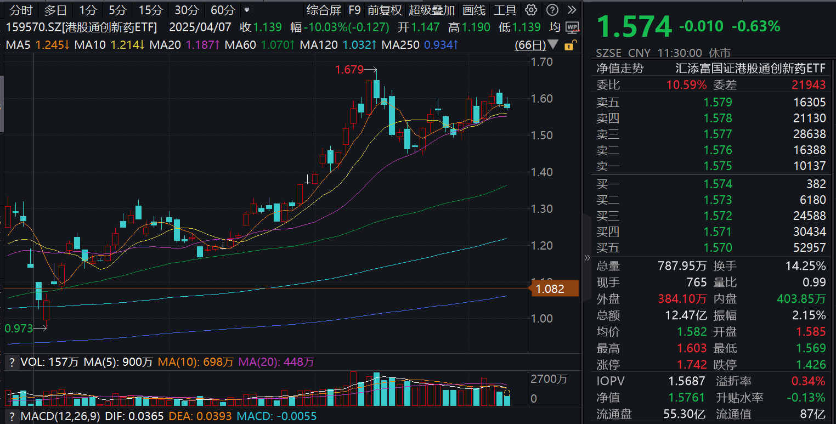Image resolution: width=836 pixels, height=424 pixels.
Task: Toggle the orange padlock lock icon
Action: pos(569,46)
